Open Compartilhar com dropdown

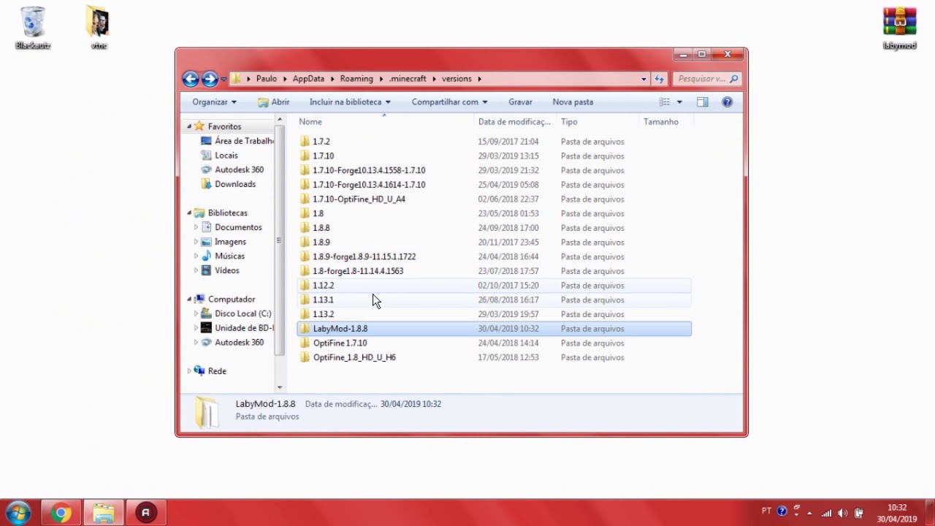point(449,102)
